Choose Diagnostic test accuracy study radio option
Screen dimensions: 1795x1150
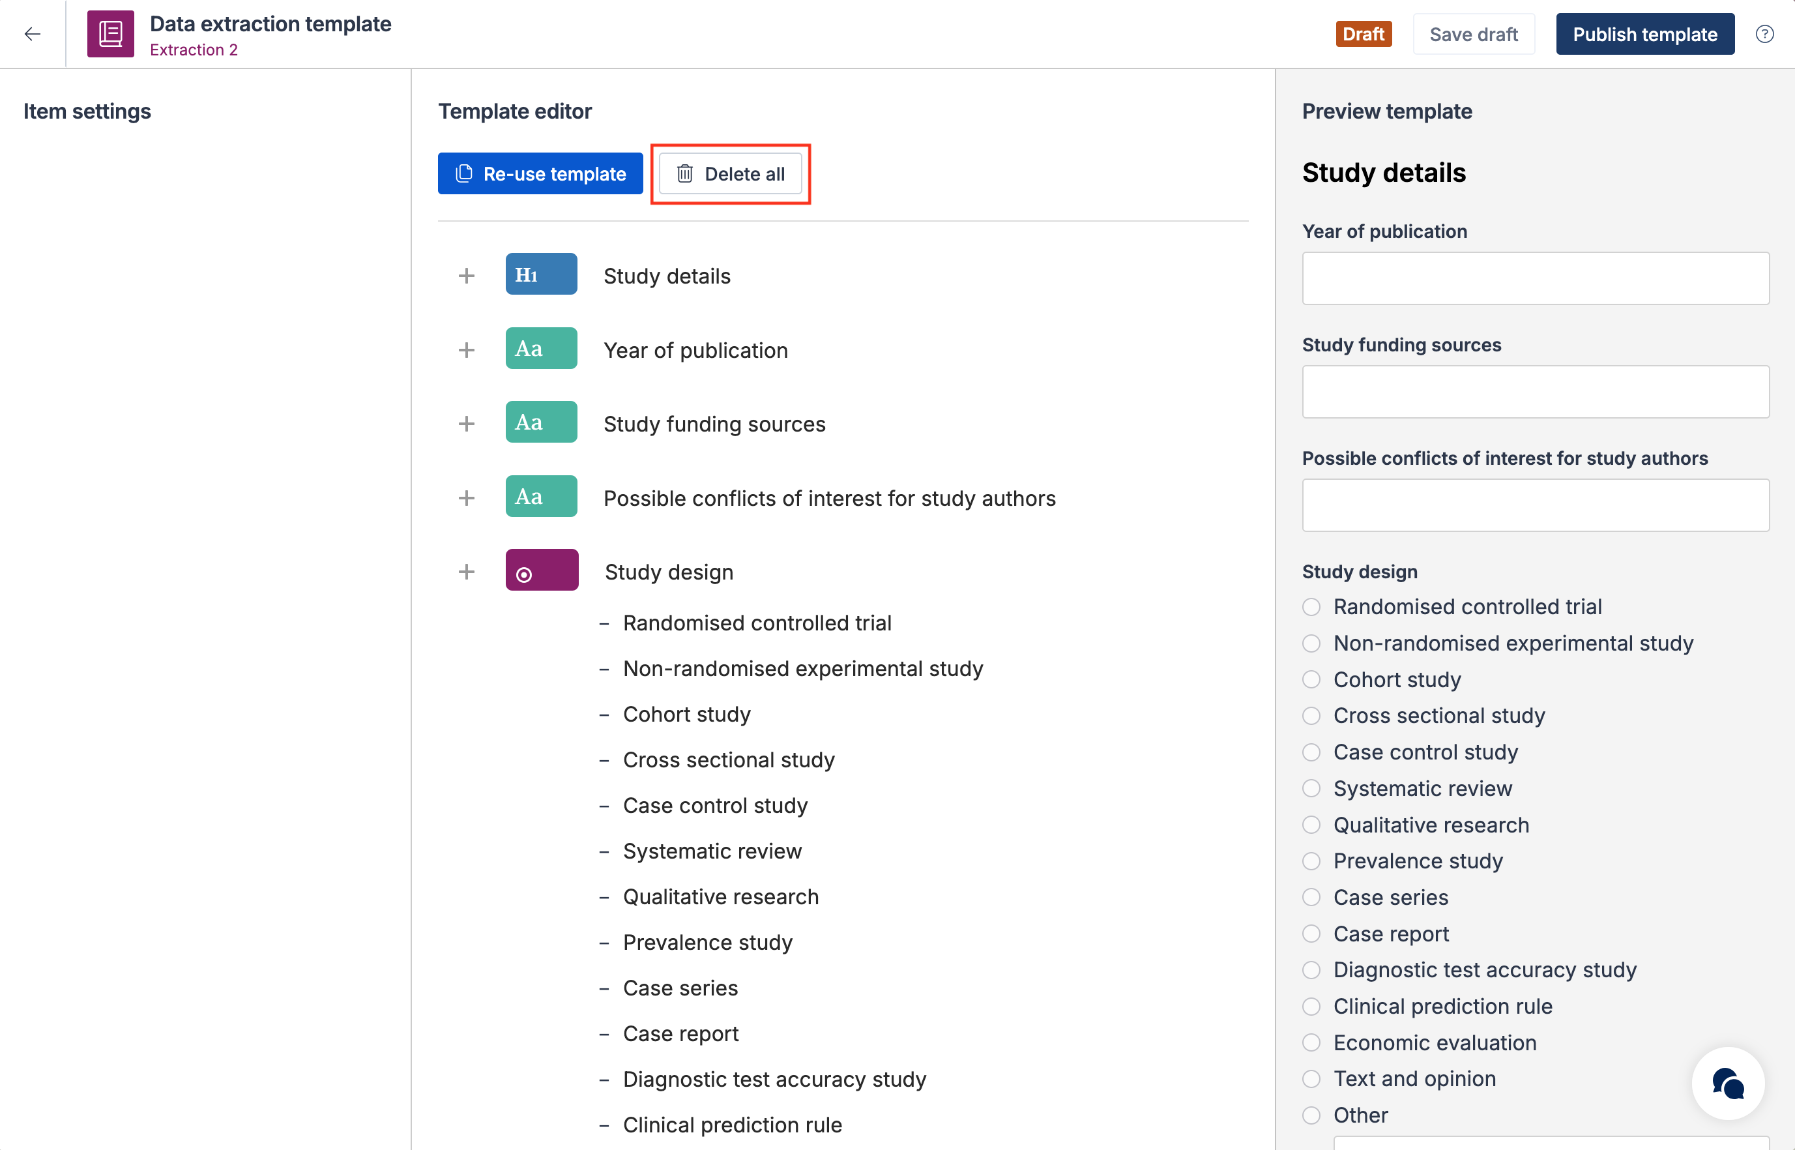[1311, 970]
